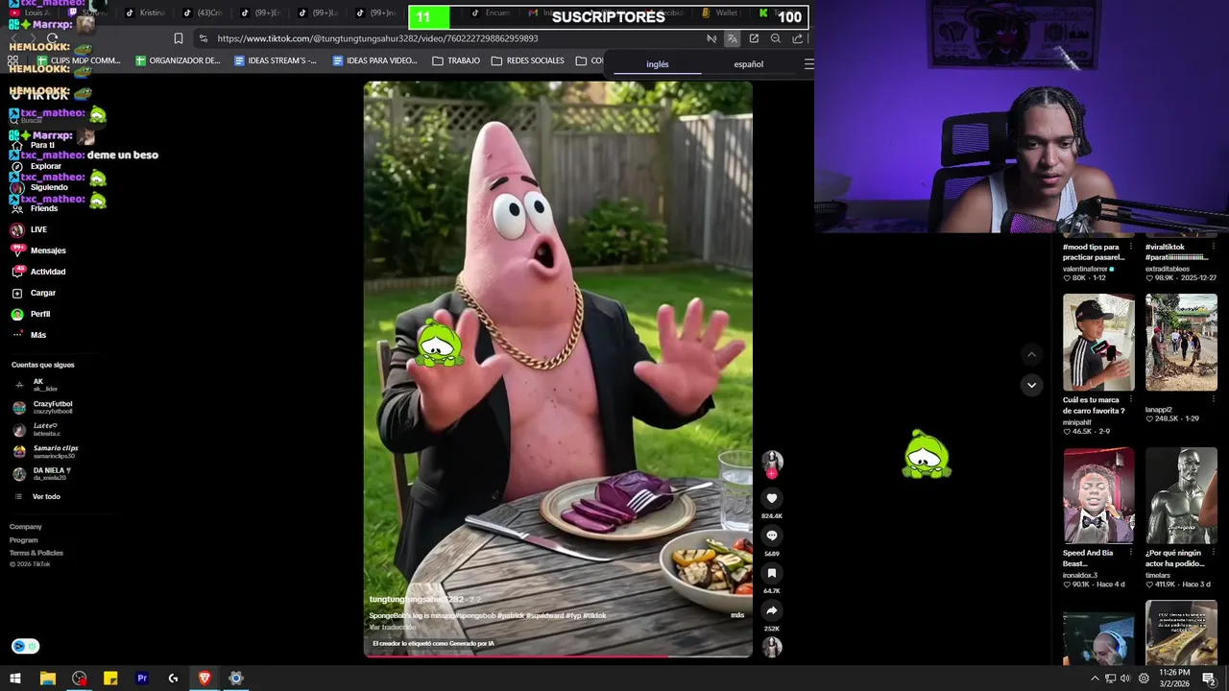Open comments showing 5689
Image resolution: width=1229 pixels, height=691 pixels.
click(x=771, y=536)
